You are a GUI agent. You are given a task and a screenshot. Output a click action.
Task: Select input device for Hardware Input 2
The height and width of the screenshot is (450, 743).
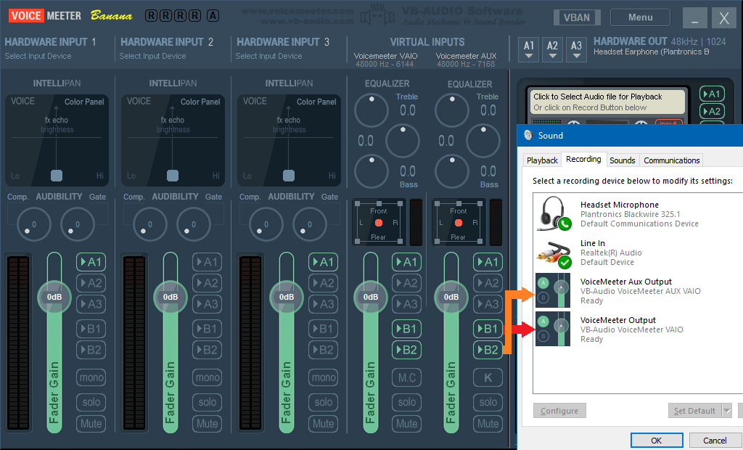pos(152,56)
